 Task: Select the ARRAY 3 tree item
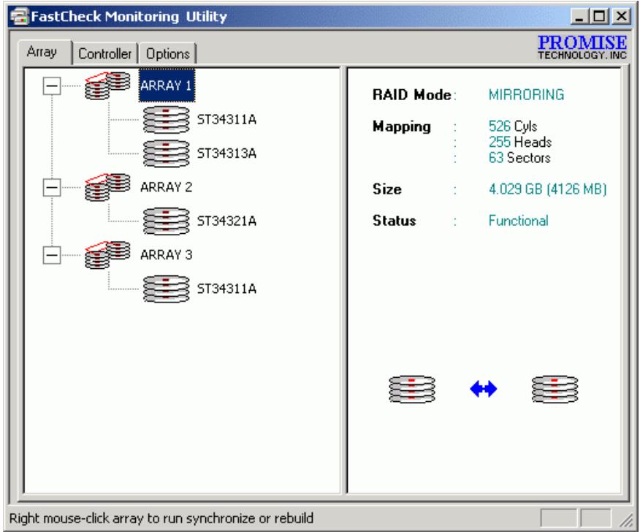tap(166, 255)
